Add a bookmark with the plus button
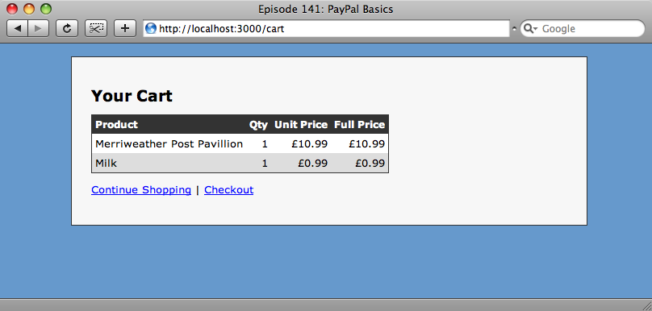 [x=125, y=28]
